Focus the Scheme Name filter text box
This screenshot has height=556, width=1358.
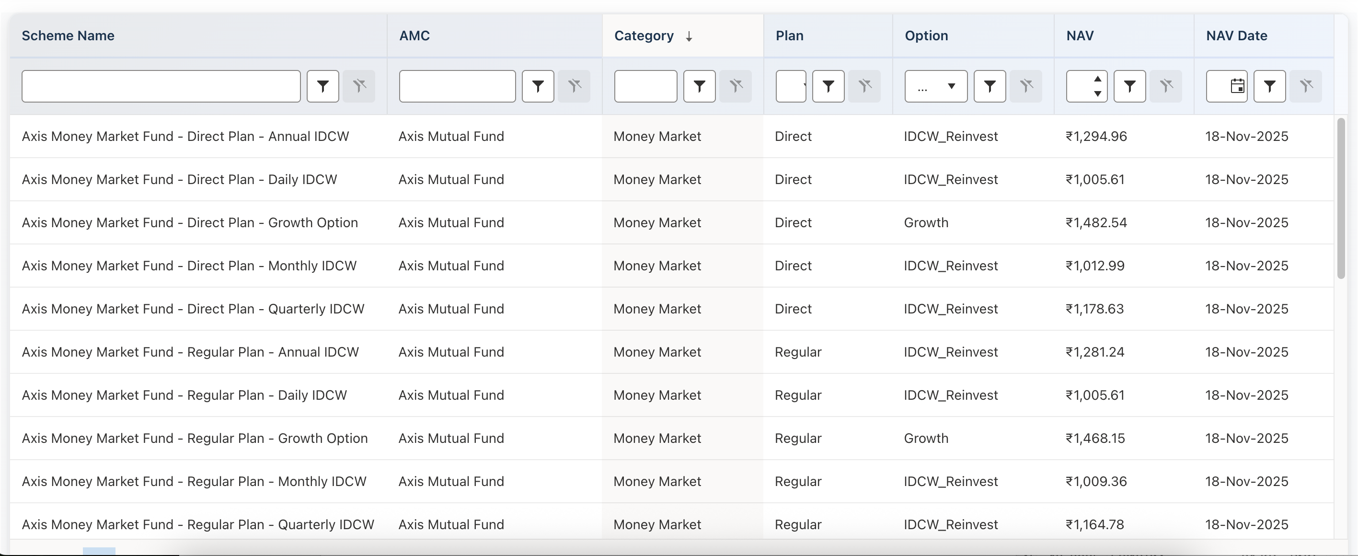[x=161, y=86]
